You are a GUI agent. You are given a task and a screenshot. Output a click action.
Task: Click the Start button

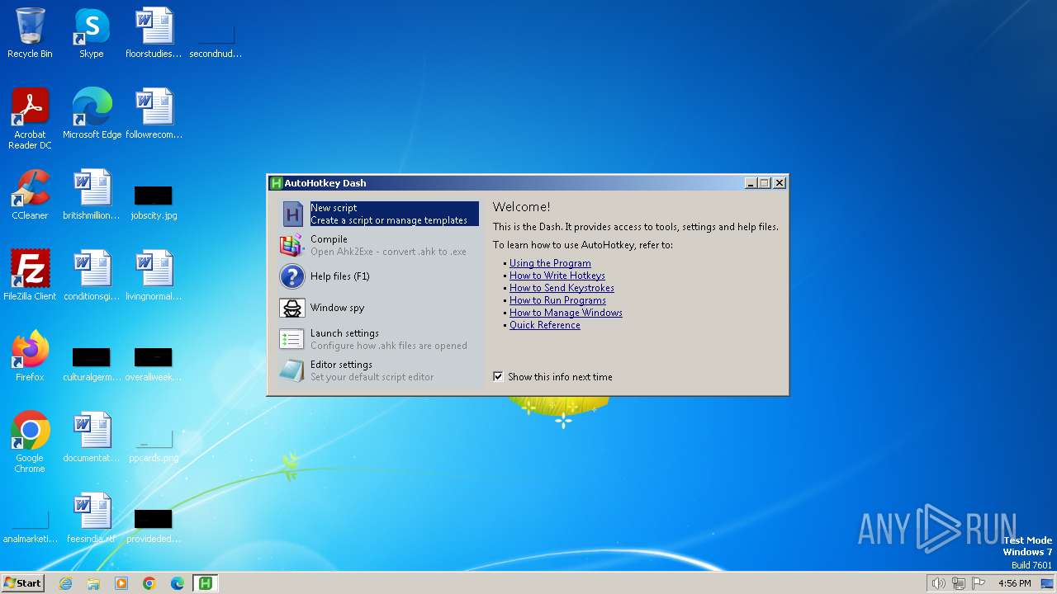tap(22, 583)
